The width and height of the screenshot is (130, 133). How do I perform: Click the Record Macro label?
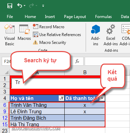pyautogui.click(x=52, y=27)
